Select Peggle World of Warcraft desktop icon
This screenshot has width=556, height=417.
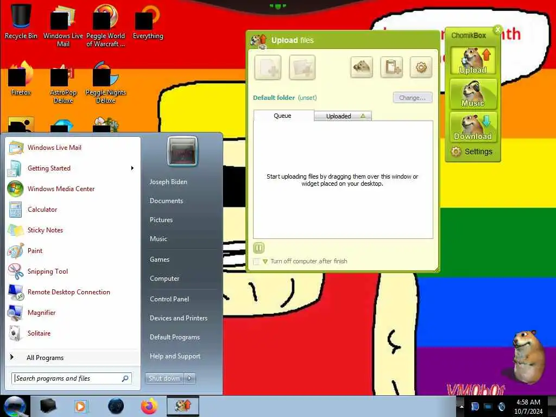coord(106,26)
